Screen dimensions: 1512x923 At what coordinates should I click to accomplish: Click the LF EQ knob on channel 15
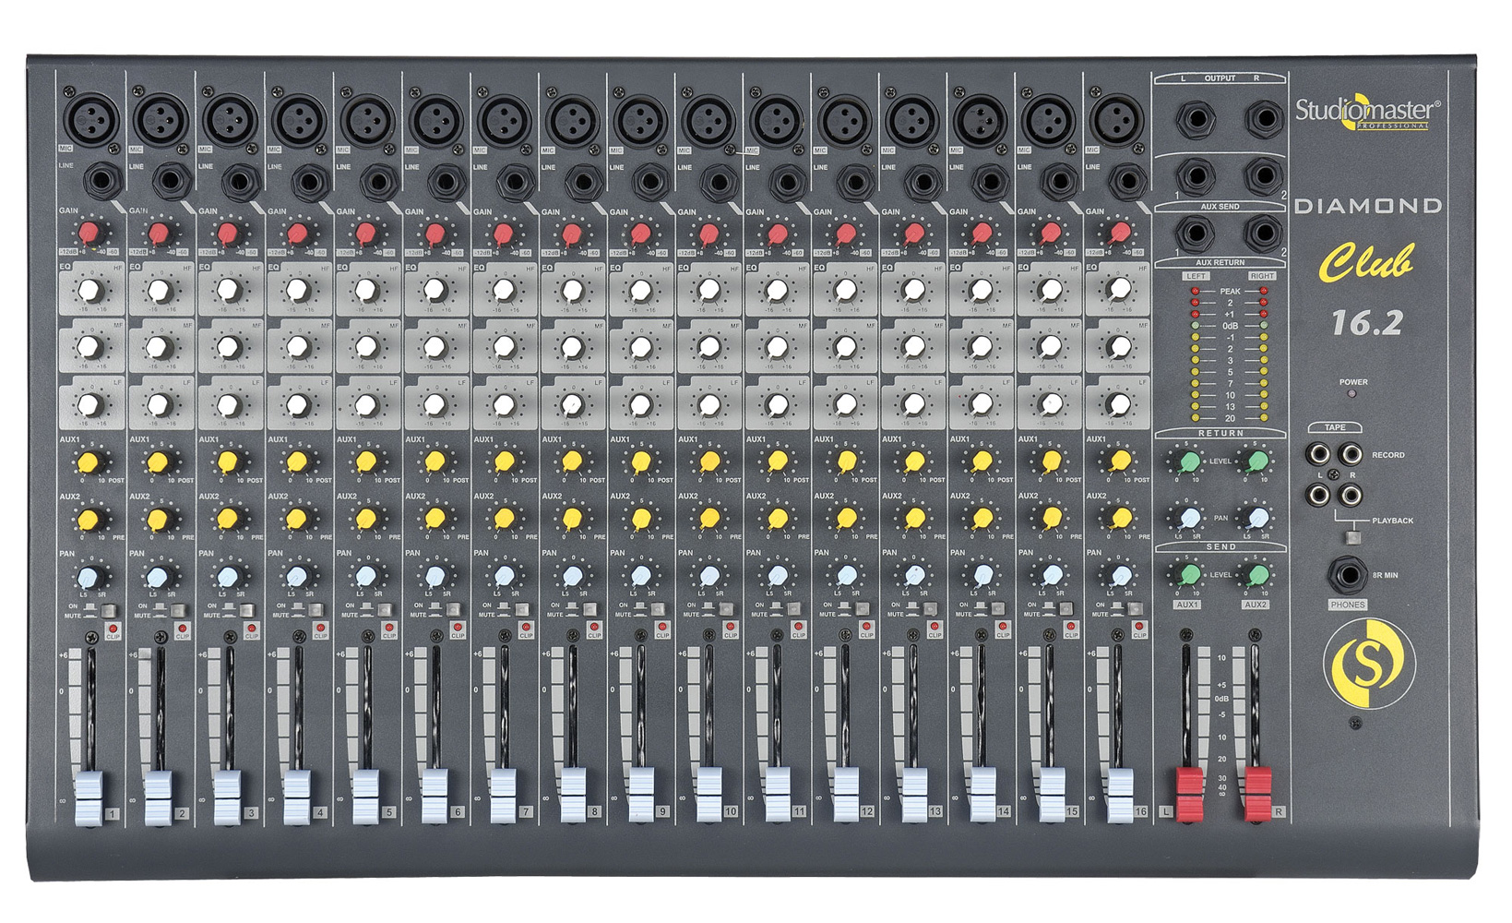[x=1051, y=404]
